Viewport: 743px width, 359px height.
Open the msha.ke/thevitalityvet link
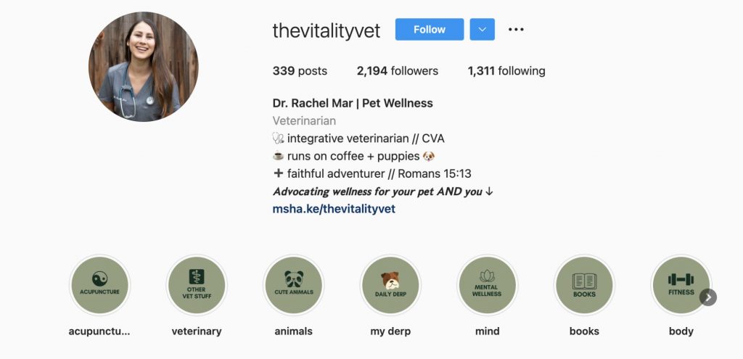(x=334, y=209)
